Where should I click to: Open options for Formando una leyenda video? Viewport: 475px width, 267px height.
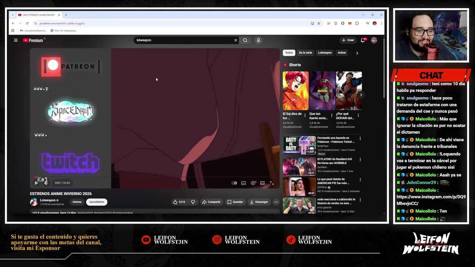pyautogui.click(x=360, y=138)
